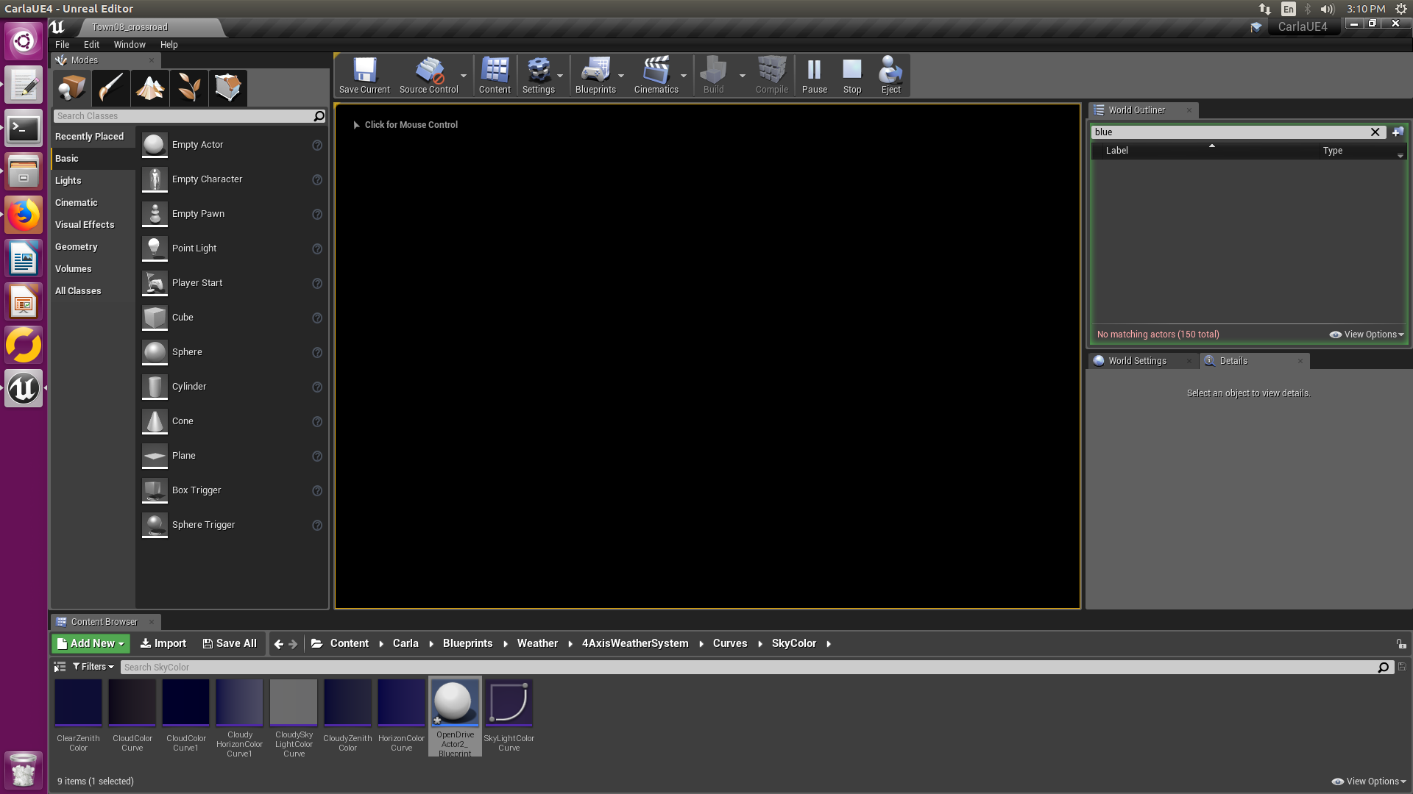Screen dimensions: 1413x794
Task: Click the Save Current toolbar icon
Action: click(364, 75)
